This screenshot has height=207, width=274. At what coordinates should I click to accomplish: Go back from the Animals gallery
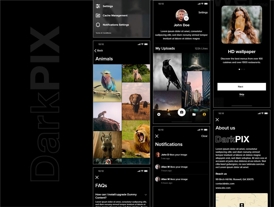(x=99, y=51)
